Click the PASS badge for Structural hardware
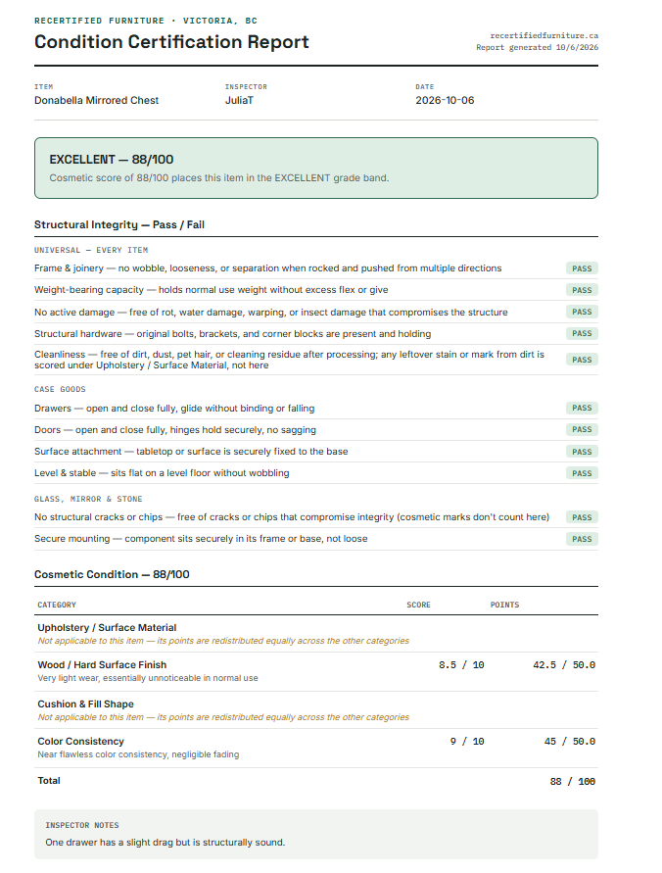Screen dimensions: 662x873 [x=582, y=333]
